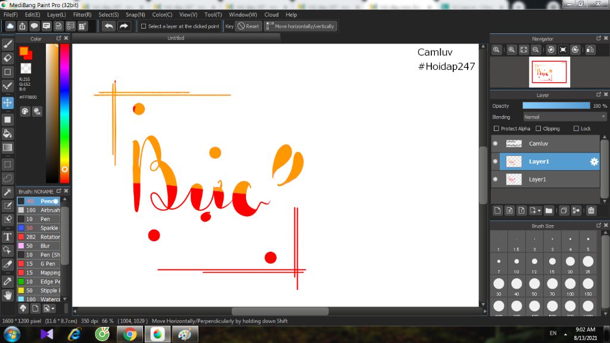The image size is (610, 343).
Task: Select the G Pen brush
Action: 39,264
